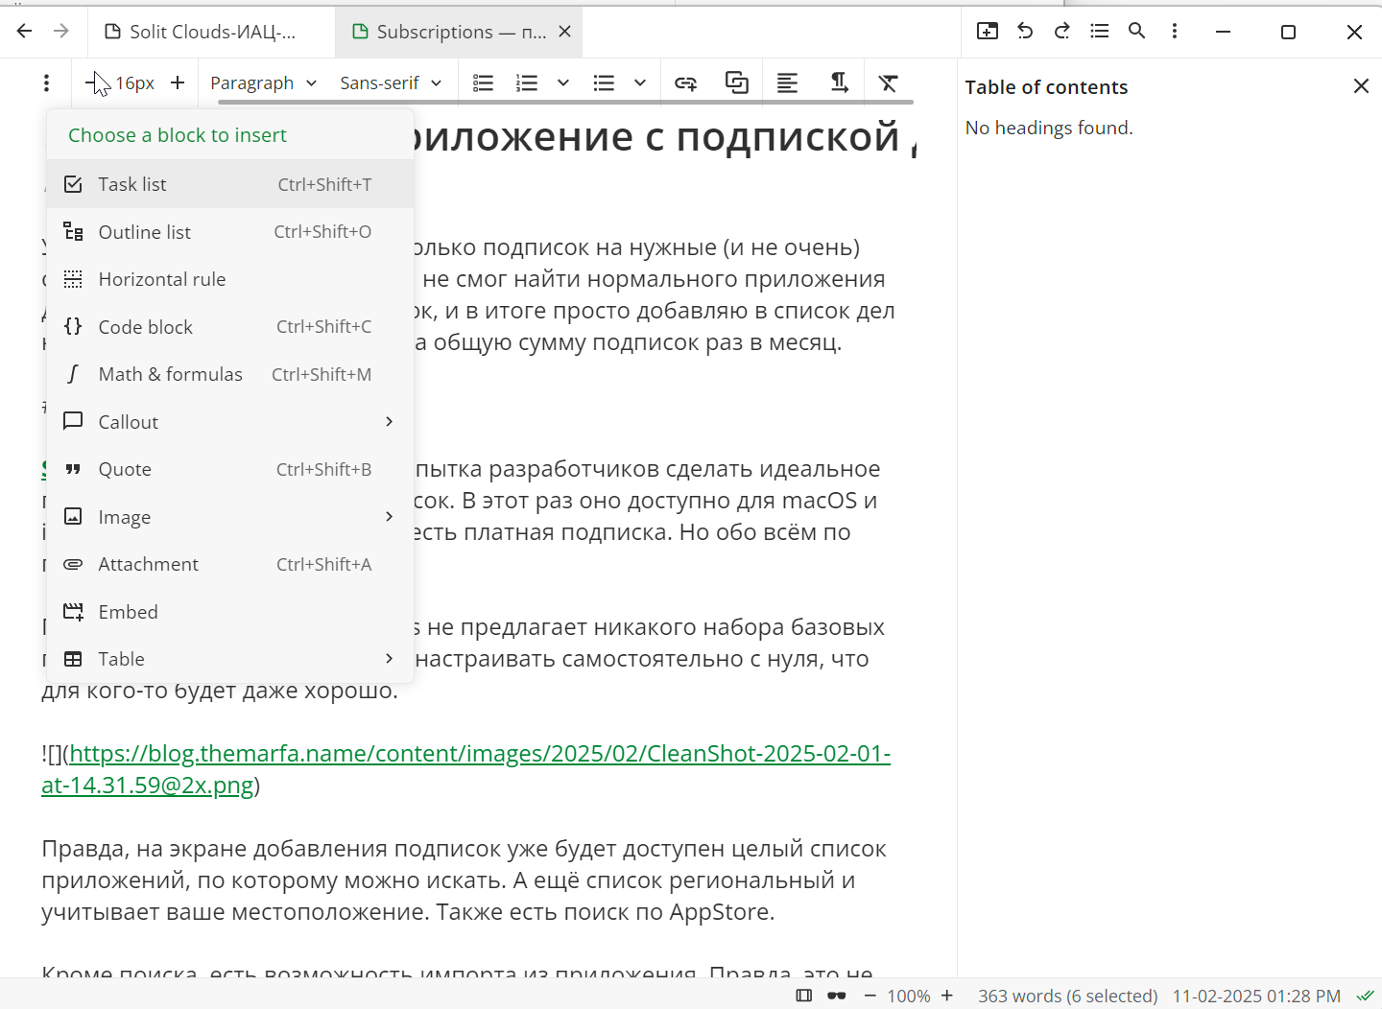Create a new note with plus icon
This screenshot has height=1009, width=1382.
988,31
